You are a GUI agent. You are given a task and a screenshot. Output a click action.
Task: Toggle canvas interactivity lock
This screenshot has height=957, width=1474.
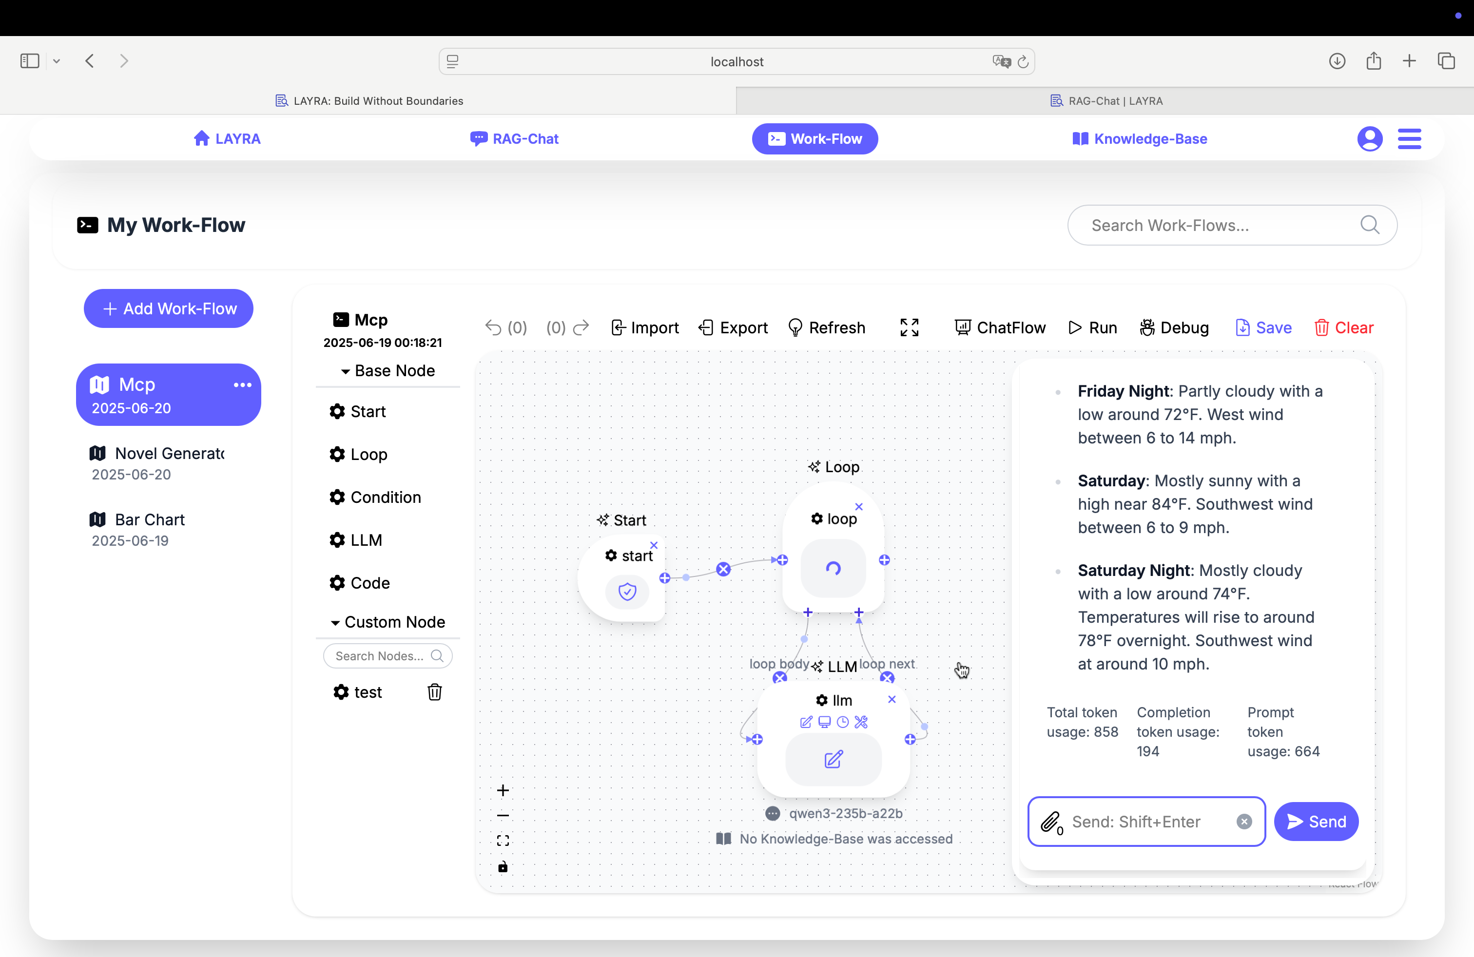pos(503,867)
